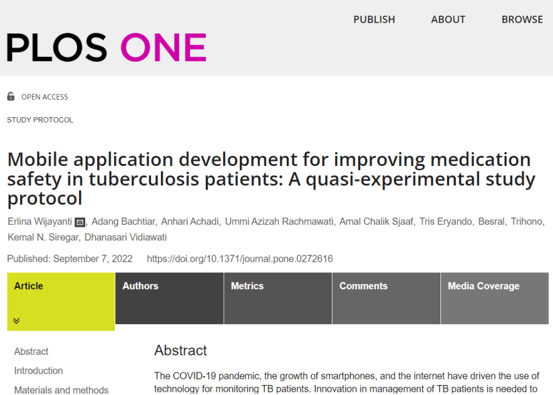
Task: Open the Media Coverage tab
Action: pyautogui.click(x=483, y=286)
